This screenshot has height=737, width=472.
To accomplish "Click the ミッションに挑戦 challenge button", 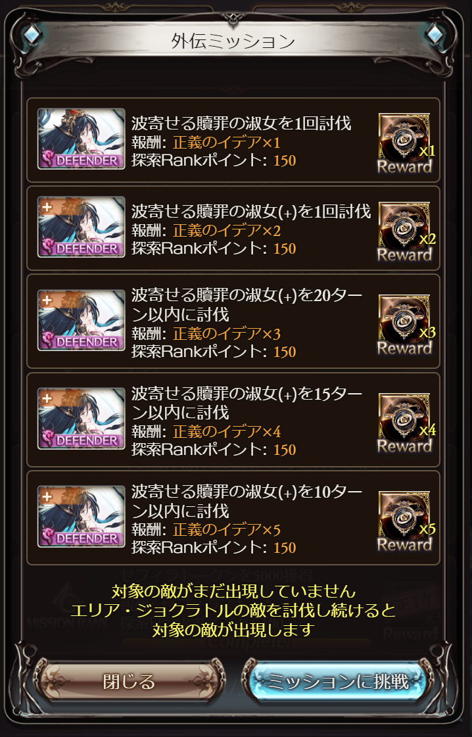I will point(337,681).
